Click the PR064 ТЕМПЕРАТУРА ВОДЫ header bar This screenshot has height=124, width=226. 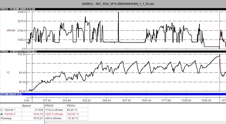(x=113, y=51)
